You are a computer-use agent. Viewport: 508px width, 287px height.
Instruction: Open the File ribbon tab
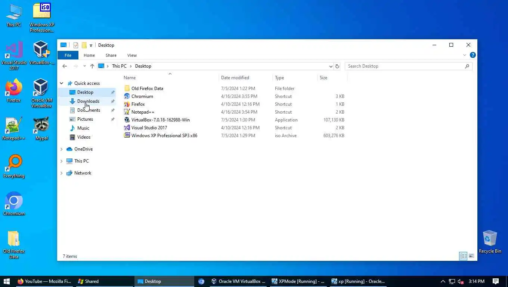pos(68,55)
